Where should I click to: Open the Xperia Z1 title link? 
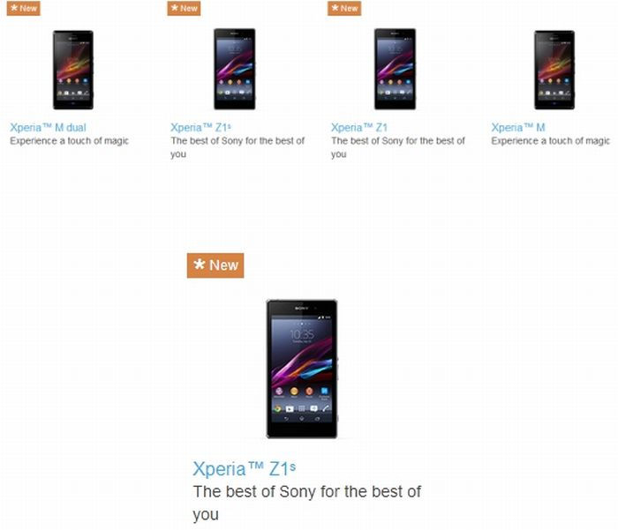point(359,128)
